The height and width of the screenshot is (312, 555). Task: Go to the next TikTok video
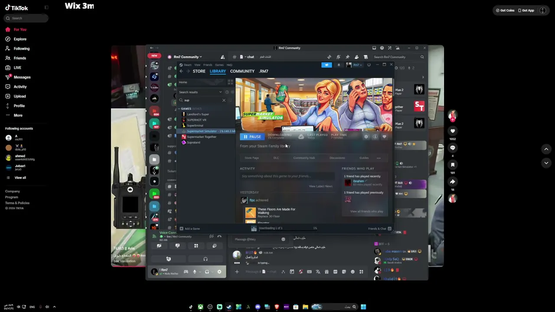[x=546, y=163]
